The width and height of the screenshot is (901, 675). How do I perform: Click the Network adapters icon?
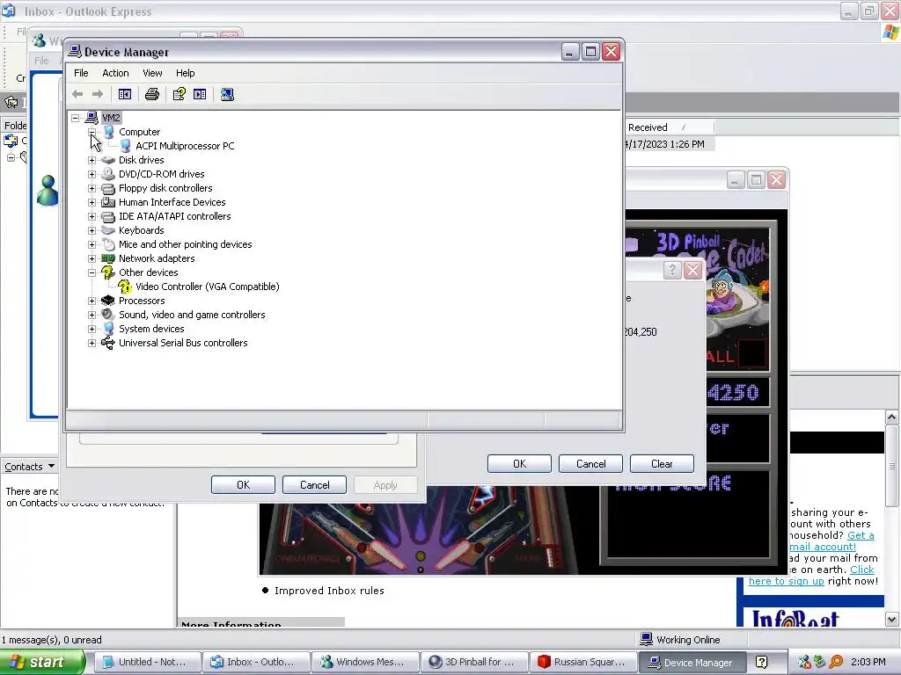[108, 258]
